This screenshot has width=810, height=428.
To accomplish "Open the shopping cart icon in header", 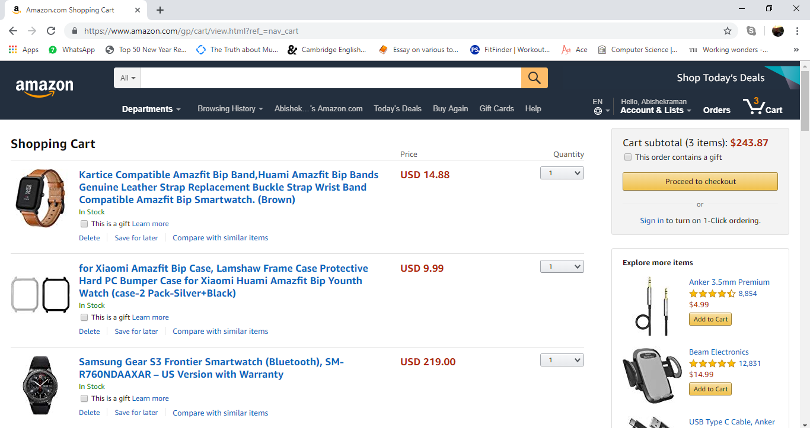I will click(763, 107).
